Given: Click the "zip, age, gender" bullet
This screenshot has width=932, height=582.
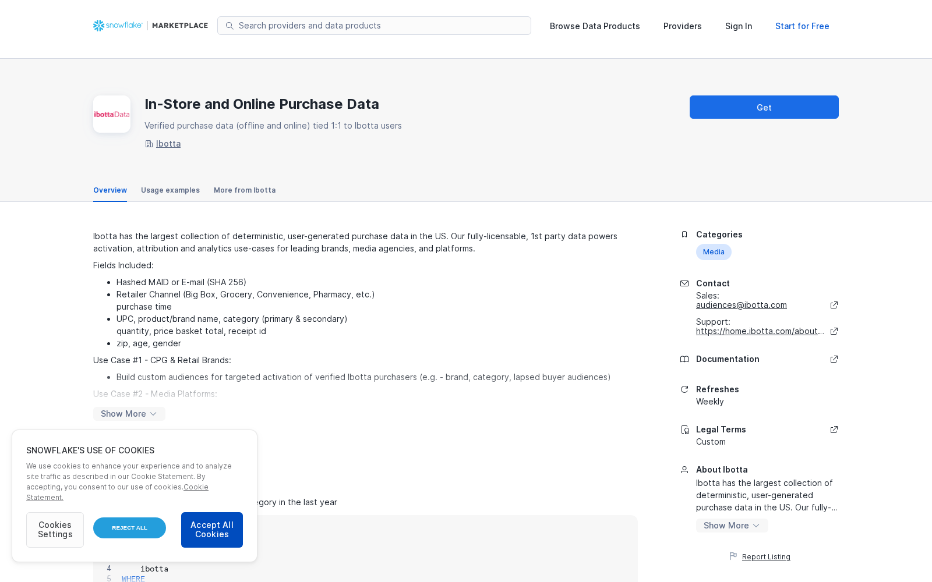Looking at the screenshot, I should pos(149,343).
